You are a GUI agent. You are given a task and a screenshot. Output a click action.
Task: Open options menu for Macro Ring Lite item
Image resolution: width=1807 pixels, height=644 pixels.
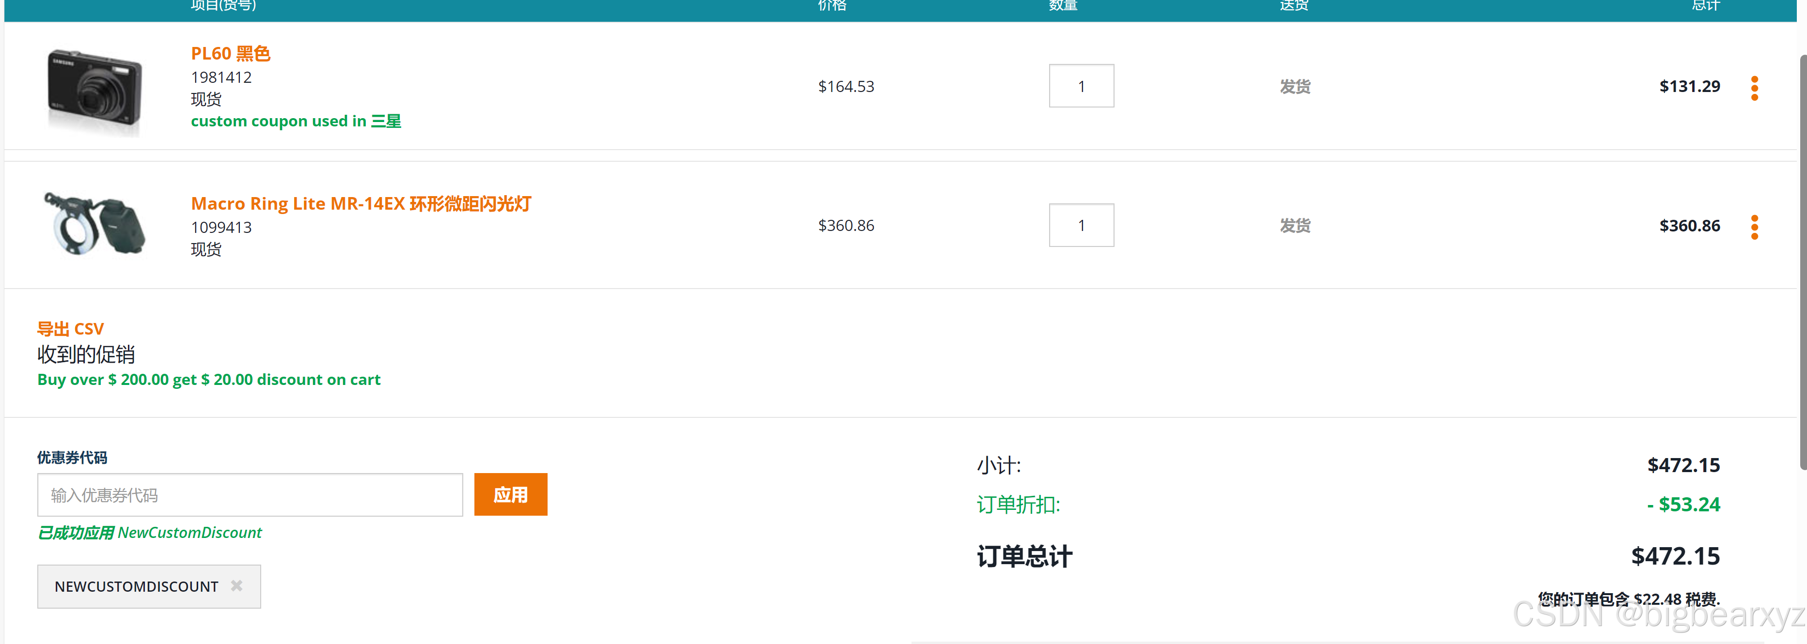click(x=1754, y=226)
